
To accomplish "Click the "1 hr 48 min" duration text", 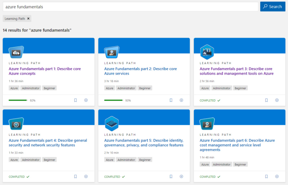I will click(x=207, y=157).
